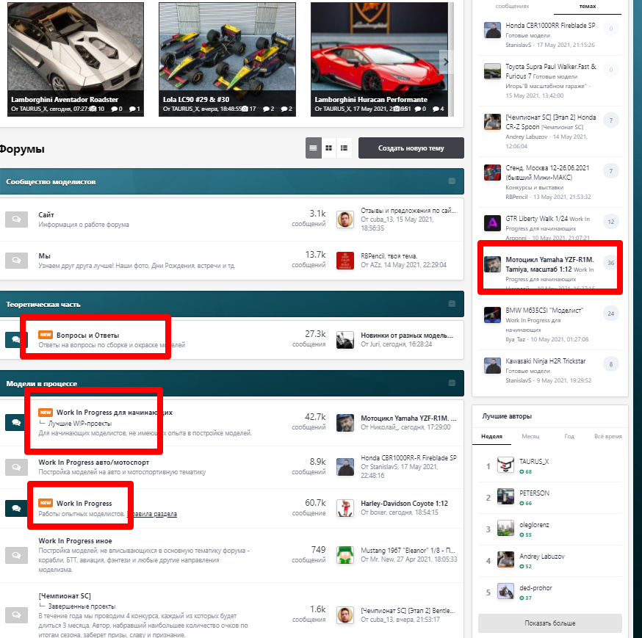Screen dimensions: 642x638
Task: Open the Lamborghini Huracan Performante thumbnail
Action: point(378,55)
